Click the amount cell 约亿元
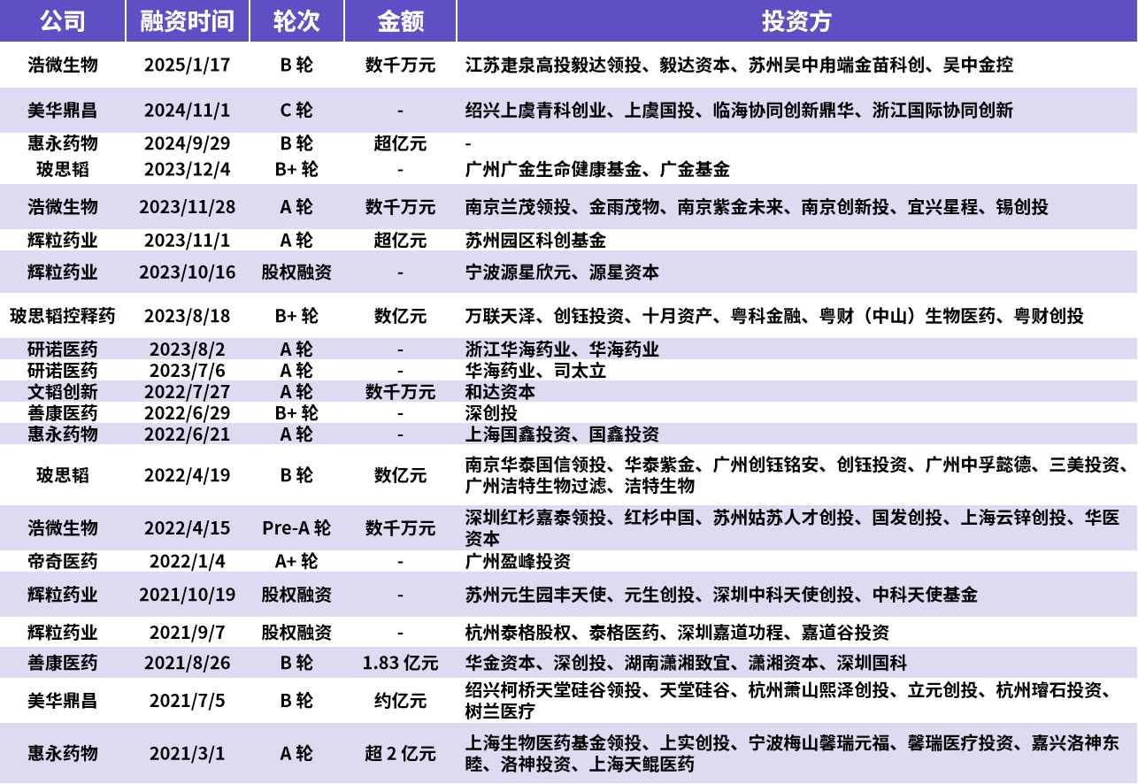1138x784 pixels. tap(400, 701)
